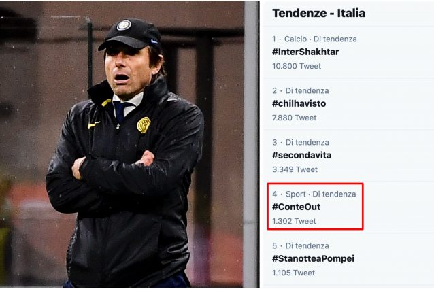Click the Inter crest on the black cap

[x=123, y=25]
